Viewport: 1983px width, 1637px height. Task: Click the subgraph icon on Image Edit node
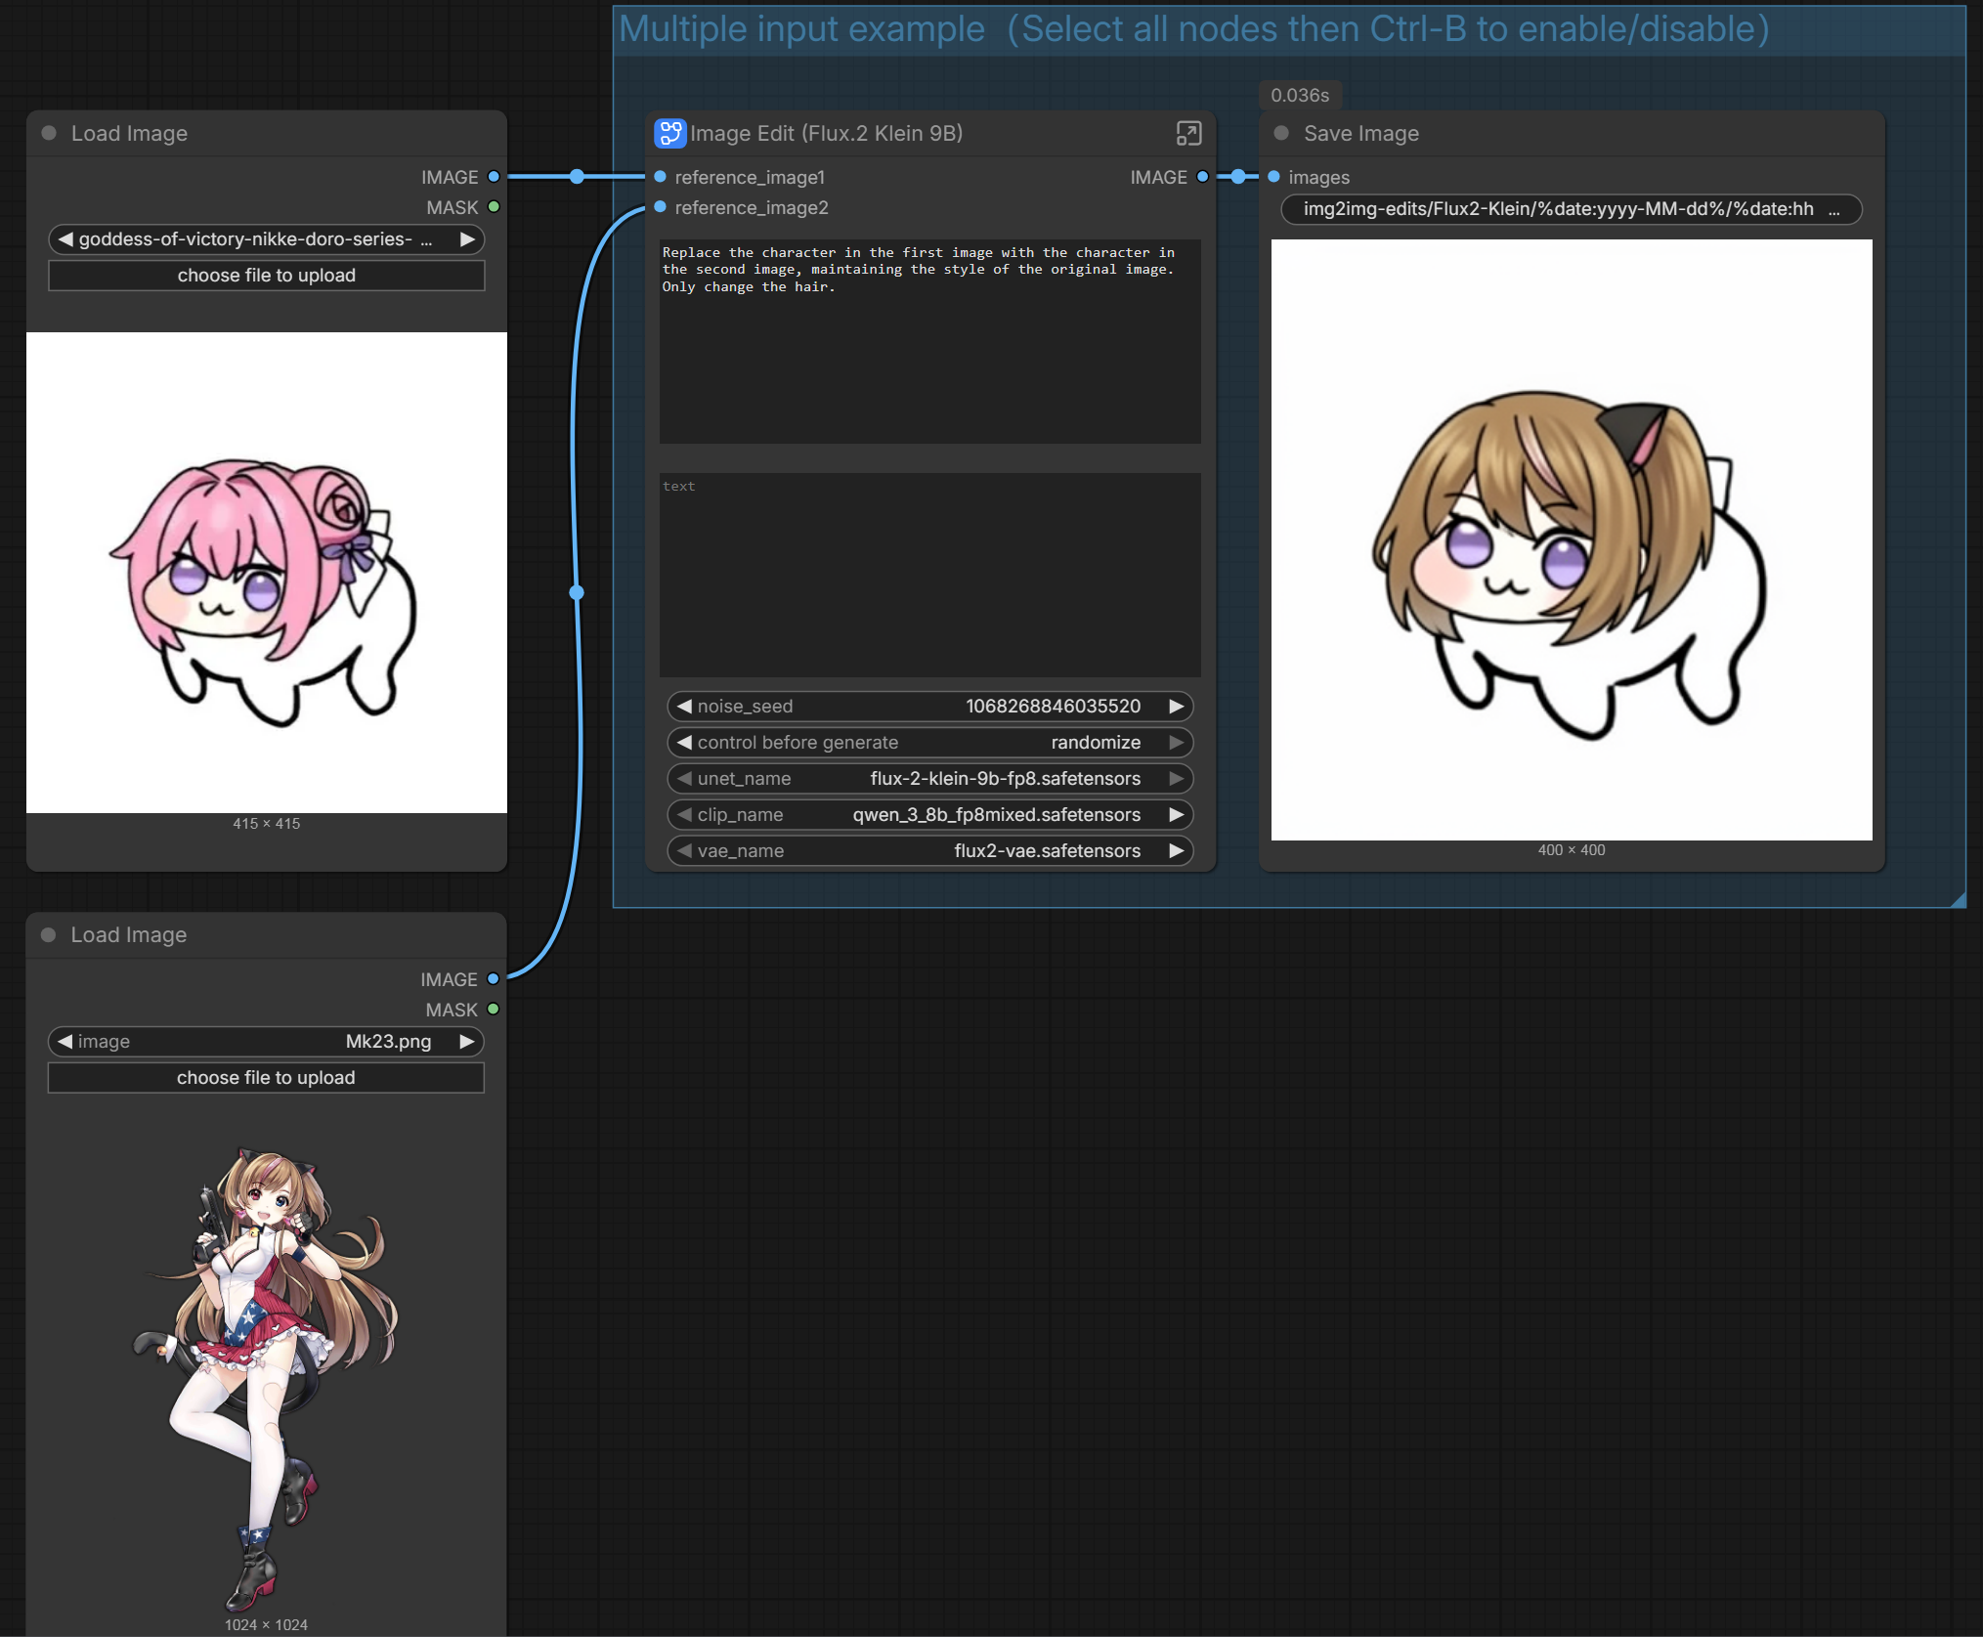[669, 133]
